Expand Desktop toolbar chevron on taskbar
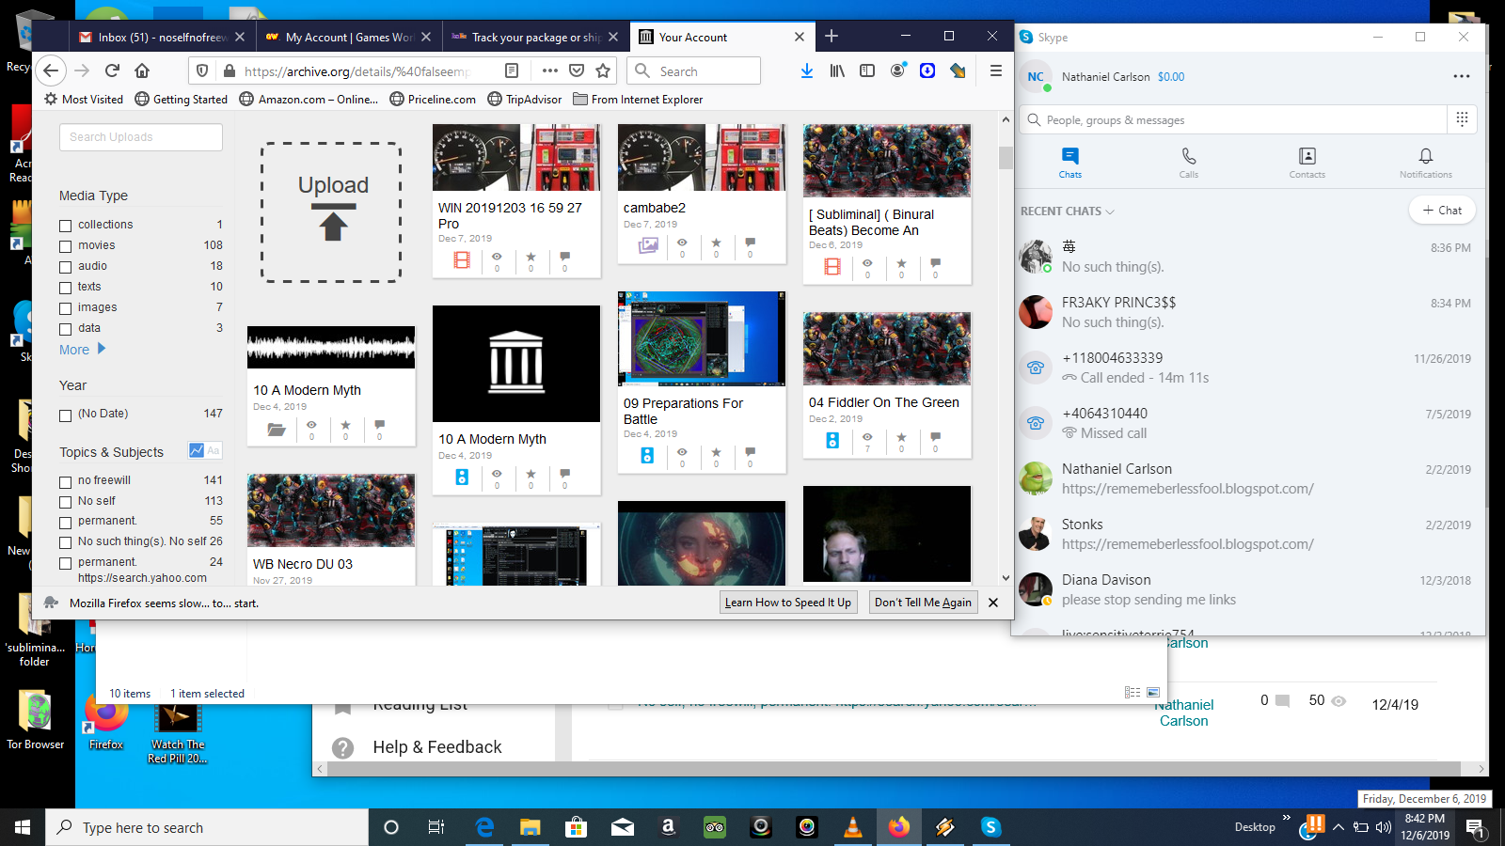 click(1287, 818)
